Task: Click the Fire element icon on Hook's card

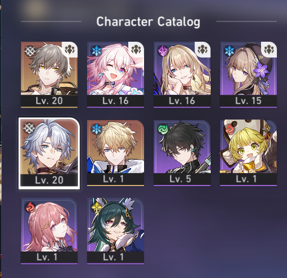Action: pyautogui.click(x=229, y=129)
